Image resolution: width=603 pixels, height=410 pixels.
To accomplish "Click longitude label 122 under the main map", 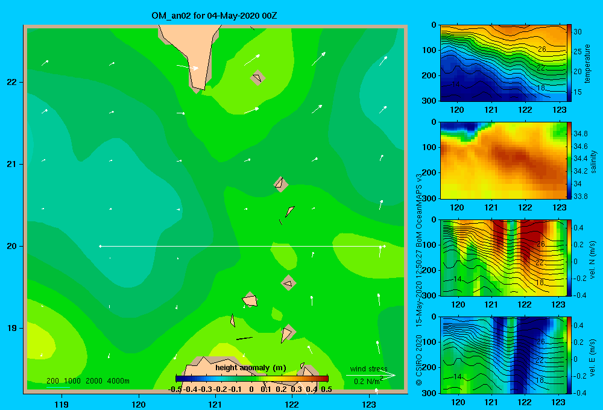I will pyautogui.click(x=292, y=404).
